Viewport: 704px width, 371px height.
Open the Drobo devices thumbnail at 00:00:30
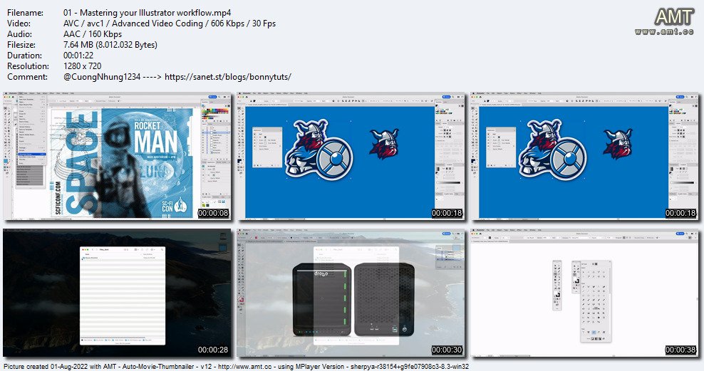(351, 293)
